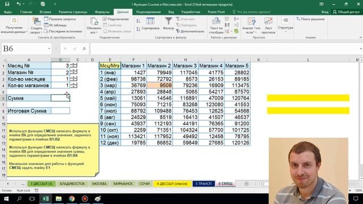
Task: Choose Из таблицы in the ribbon
Action: coord(56,25)
